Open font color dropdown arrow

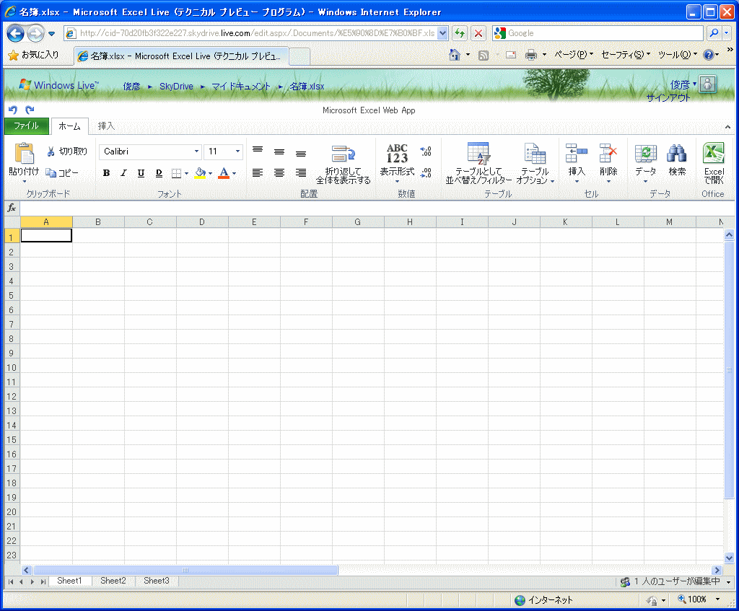pyautogui.click(x=235, y=173)
